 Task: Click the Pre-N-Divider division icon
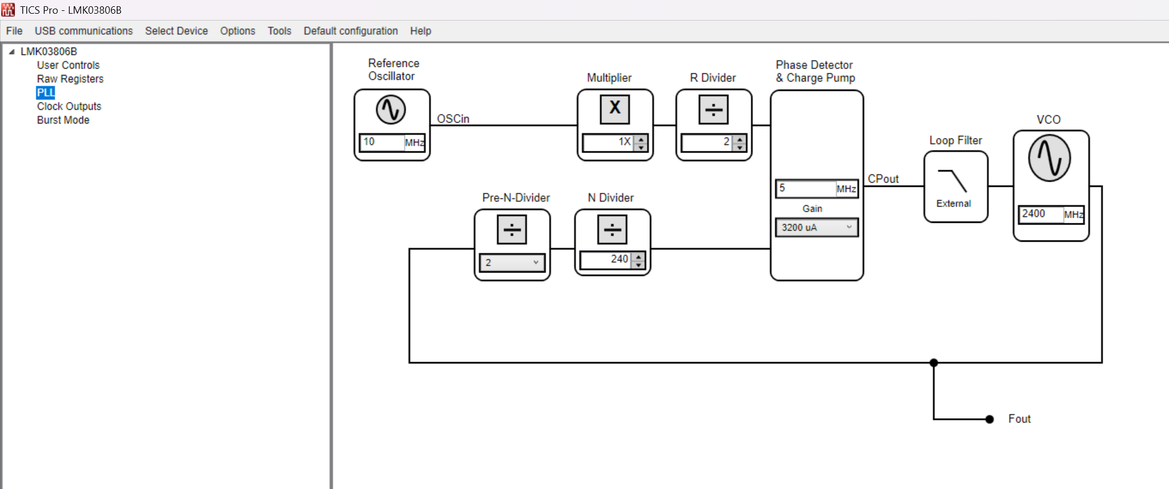pyautogui.click(x=512, y=230)
